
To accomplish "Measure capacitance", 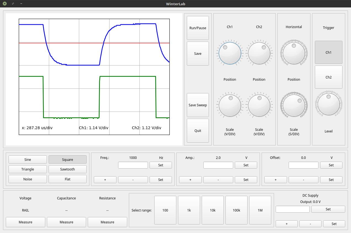I will click(66, 222).
